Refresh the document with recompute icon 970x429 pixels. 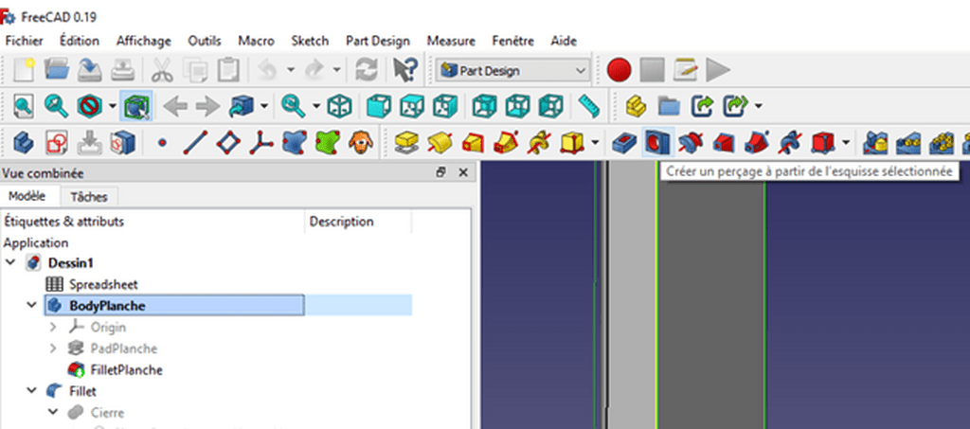(367, 70)
